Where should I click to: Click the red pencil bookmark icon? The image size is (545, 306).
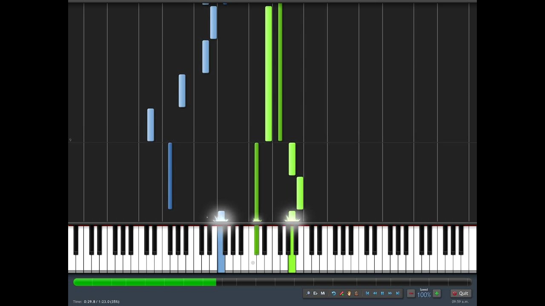coord(341,293)
